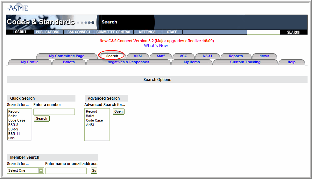Open the Help tab
The image size is (312, 179).
coord(292,62)
